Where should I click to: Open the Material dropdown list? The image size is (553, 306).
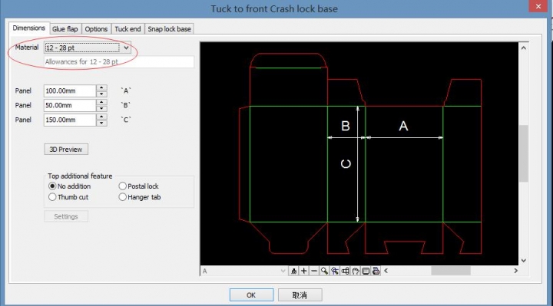click(126, 48)
